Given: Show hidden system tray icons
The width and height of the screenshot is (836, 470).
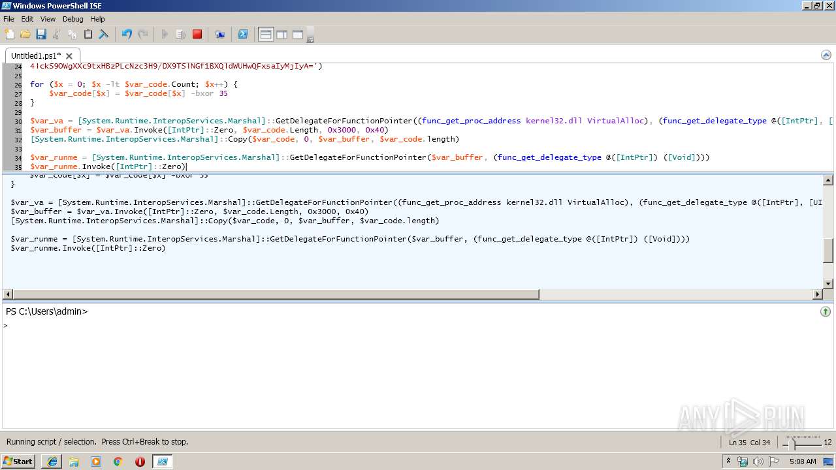Looking at the screenshot, I should point(729,462).
